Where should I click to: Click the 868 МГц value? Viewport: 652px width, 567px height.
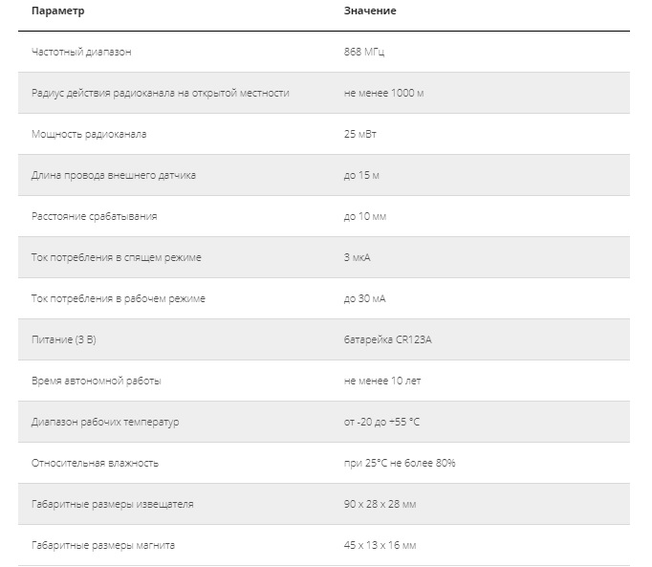click(x=364, y=52)
